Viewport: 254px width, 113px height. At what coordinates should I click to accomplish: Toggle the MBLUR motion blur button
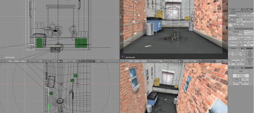(x=241, y=37)
